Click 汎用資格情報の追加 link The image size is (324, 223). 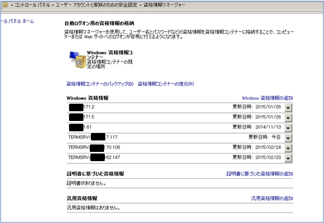(272, 198)
